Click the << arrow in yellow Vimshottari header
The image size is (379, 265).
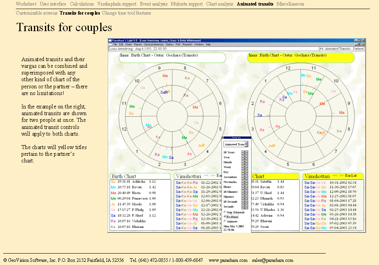tap(335, 175)
